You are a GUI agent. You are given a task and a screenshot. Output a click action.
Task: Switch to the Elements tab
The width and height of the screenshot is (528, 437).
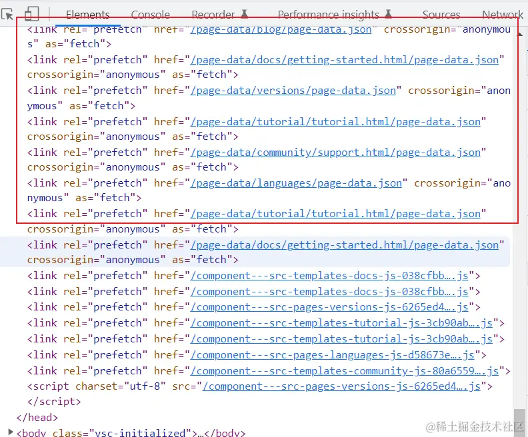[x=88, y=15]
